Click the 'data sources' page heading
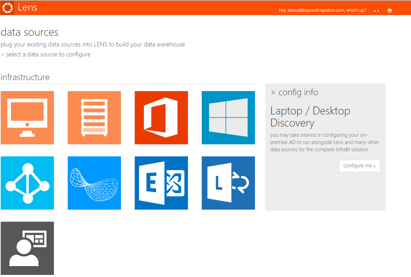The image size is (411, 277). coord(30,32)
